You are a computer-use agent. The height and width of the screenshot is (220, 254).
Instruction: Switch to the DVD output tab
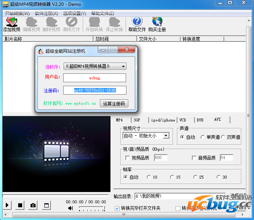point(203,120)
